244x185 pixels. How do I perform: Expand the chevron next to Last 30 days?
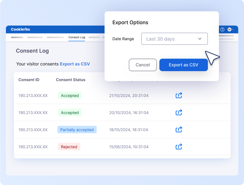[x=199, y=39]
